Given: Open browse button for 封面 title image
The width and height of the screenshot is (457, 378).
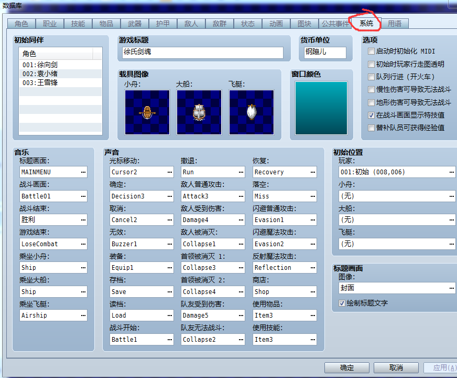Looking at the screenshot, I should [x=451, y=288].
